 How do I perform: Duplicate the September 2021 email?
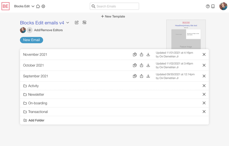coord(135,76)
